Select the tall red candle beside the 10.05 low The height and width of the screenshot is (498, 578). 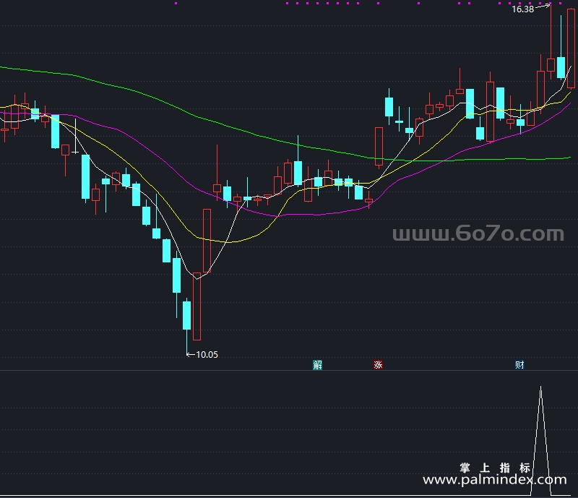(197, 306)
